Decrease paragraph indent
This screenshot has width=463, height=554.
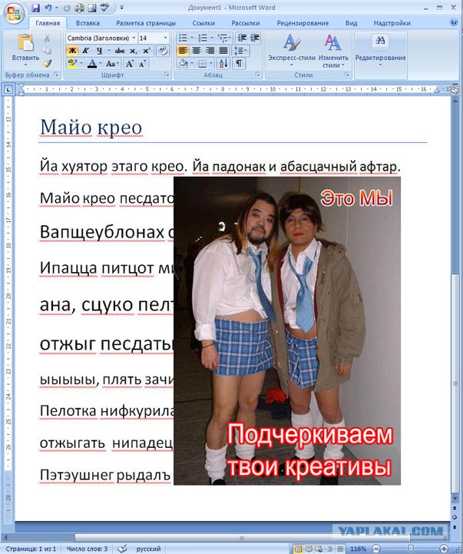pyautogui.click(x=242, y=38)
